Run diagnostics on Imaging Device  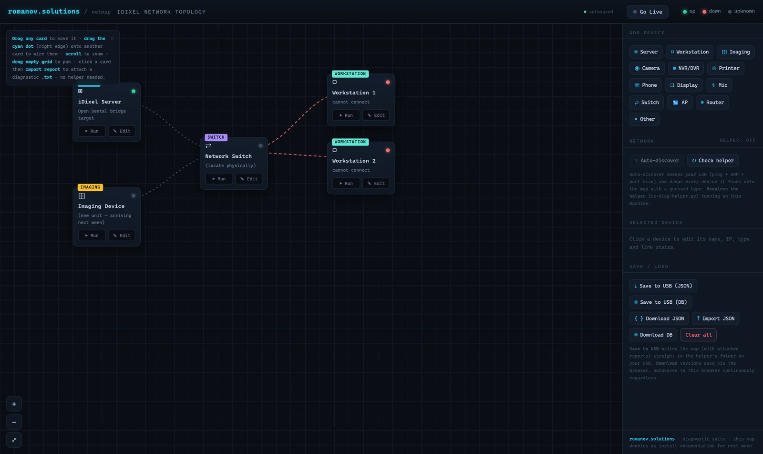(92, 236)
